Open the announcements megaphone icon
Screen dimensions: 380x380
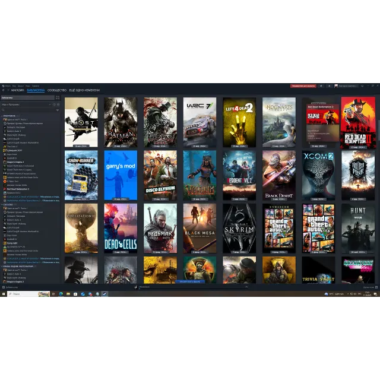(321, 85)
